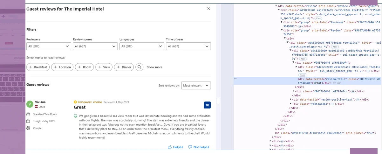This screenshot has height=154, width=382.
Task: Select the Room topic chip
Action: 85,67
